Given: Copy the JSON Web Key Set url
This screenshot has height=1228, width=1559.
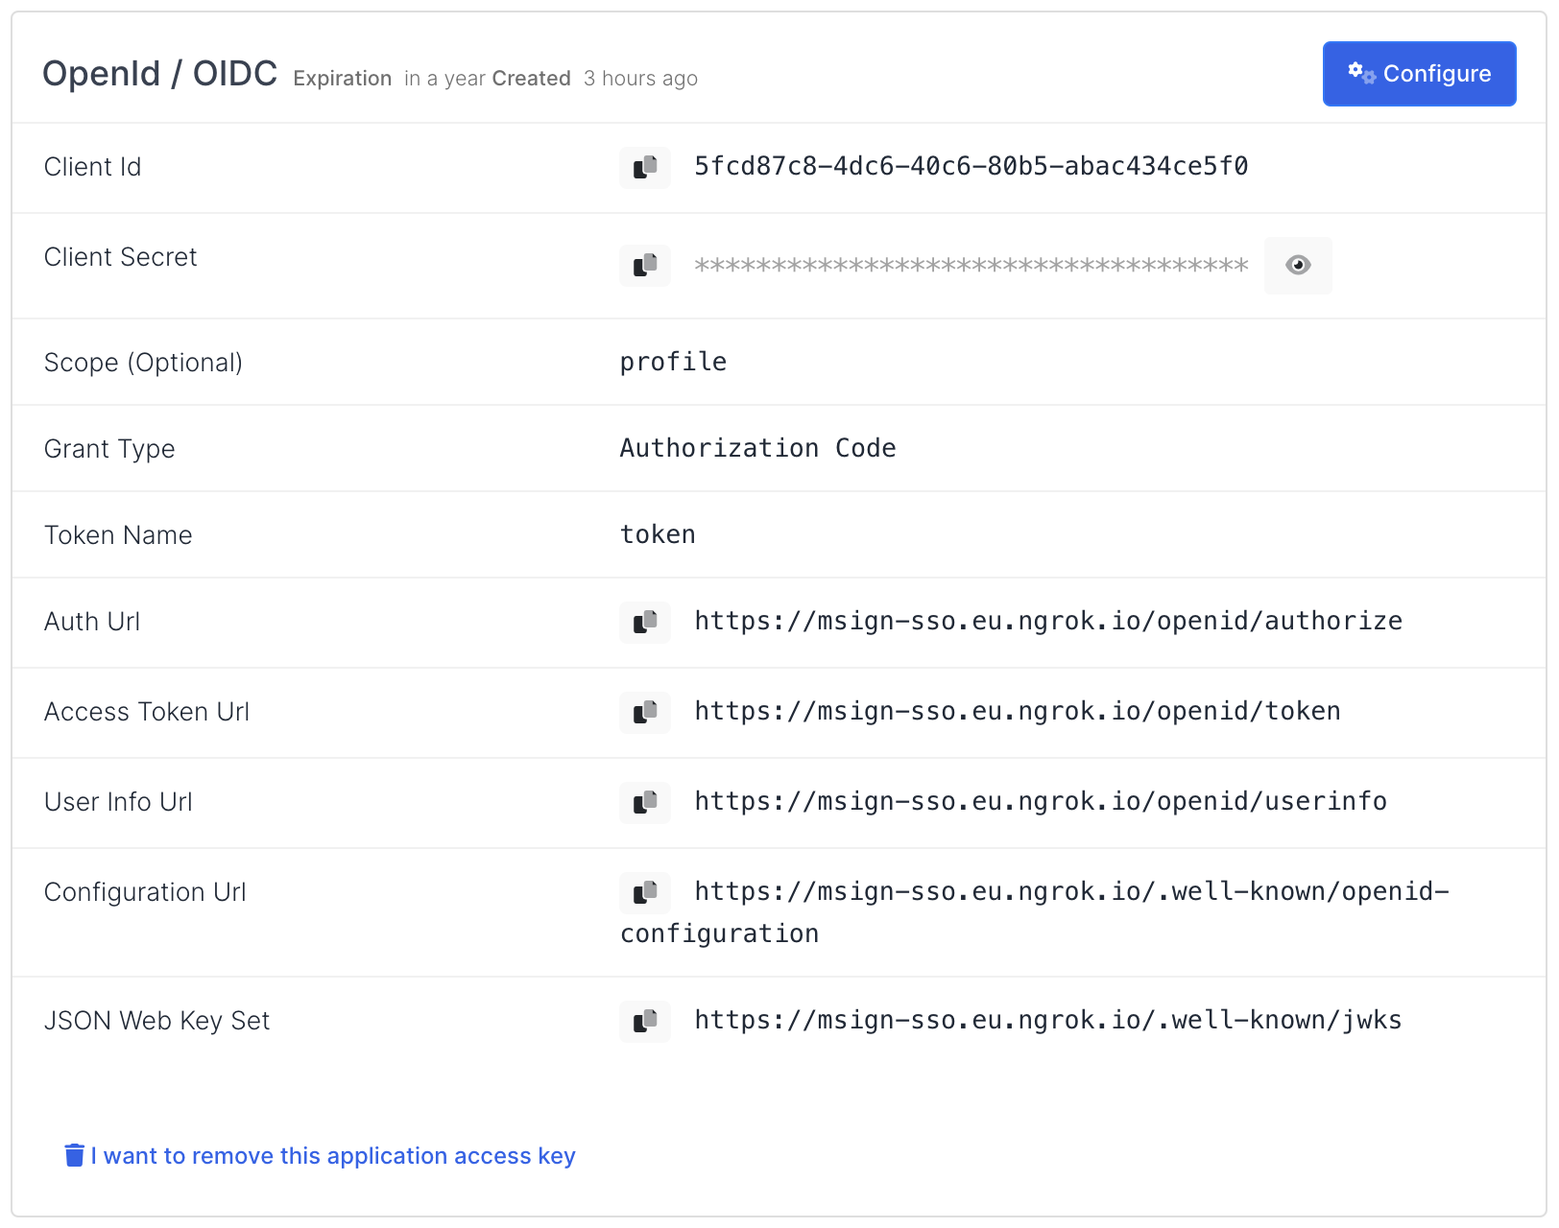Looking at the screenshot, I should coord(644,1022).
